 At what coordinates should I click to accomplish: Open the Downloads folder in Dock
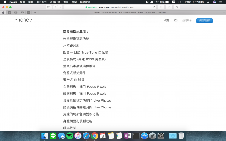pyautogui.click(x=173, y=136)
